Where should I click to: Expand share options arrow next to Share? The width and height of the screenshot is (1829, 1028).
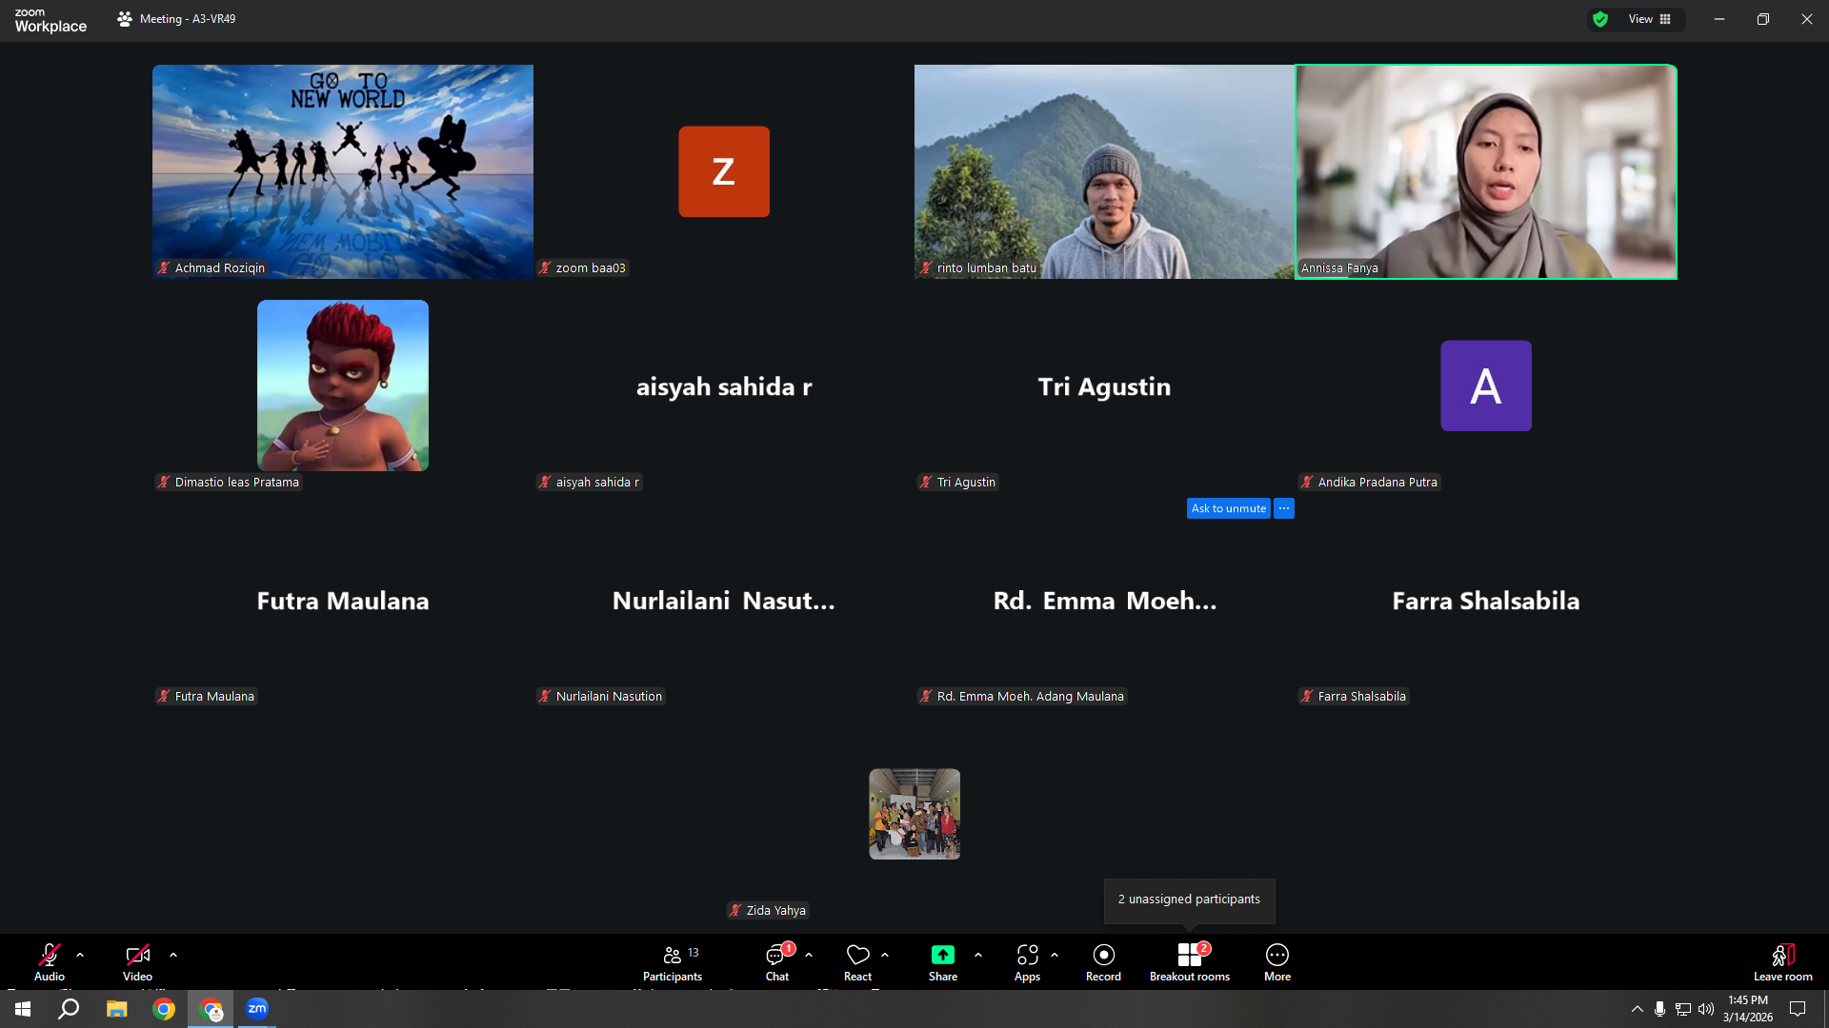tap(978, 955)
